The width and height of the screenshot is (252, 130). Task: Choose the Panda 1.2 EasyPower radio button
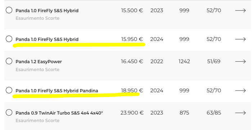pos(9,61)
